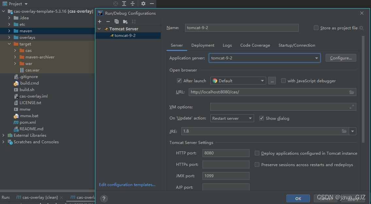The image size is (371, 204).
Task: Click the HTTPs port field
Action: pyautogui.click(x=226, y=165)
